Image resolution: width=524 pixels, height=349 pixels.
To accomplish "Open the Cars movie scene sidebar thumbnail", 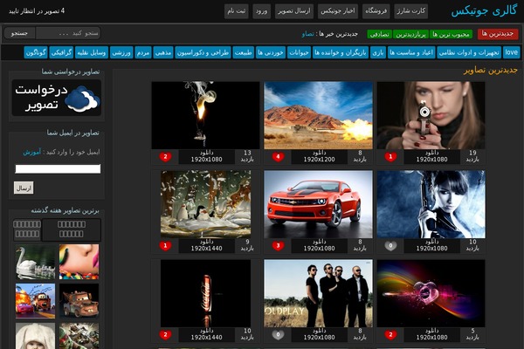I will click(36, 301).
